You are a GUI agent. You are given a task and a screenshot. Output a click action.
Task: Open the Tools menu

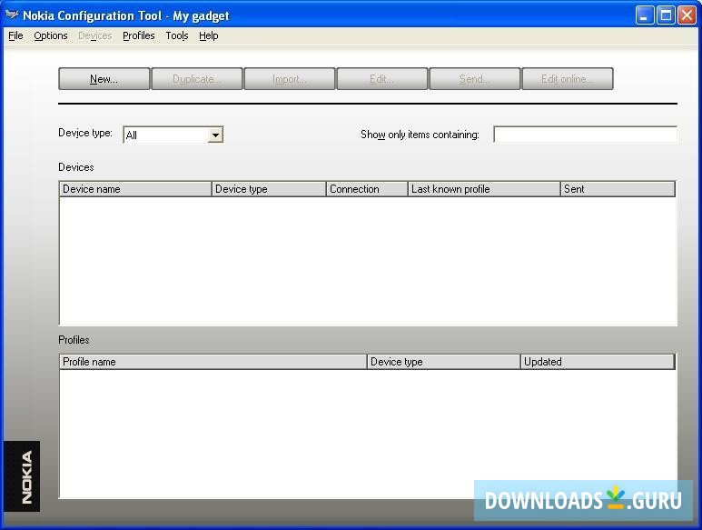[177, 35]
